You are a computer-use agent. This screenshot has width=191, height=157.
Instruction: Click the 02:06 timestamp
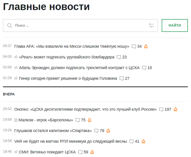[x=7, y=67]
